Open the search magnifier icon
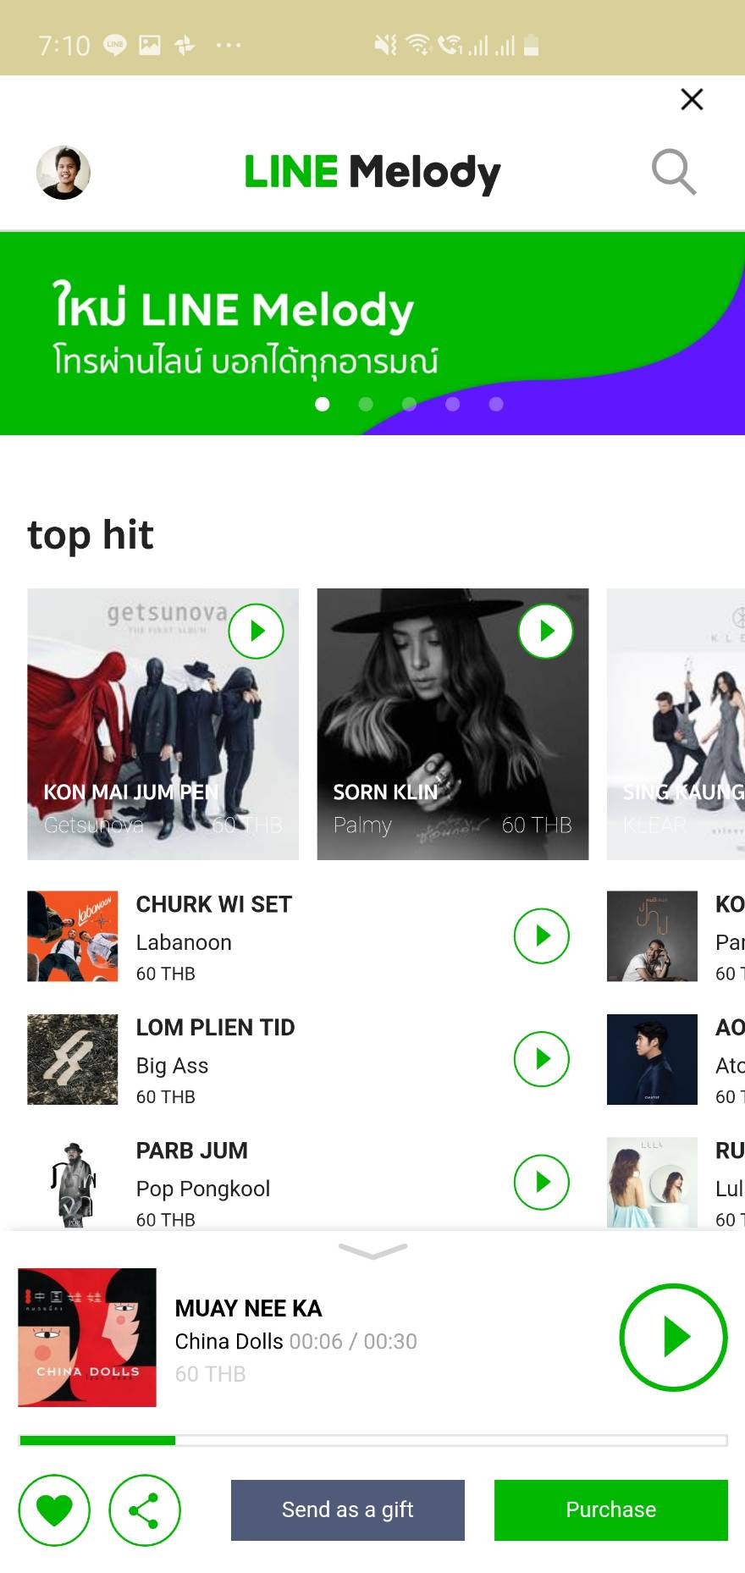The height and width of the screenshot is (1573, 745). 674,172
